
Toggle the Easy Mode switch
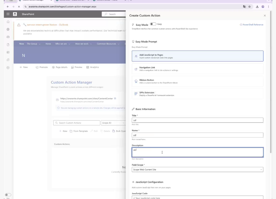[x=153, y=24]
